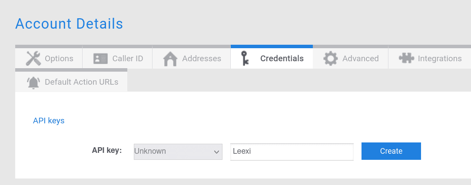Click the alarm bell Default Action URLs icon
Image resolution: width=471 pixels, height=185 pixels.
[33, 82]
